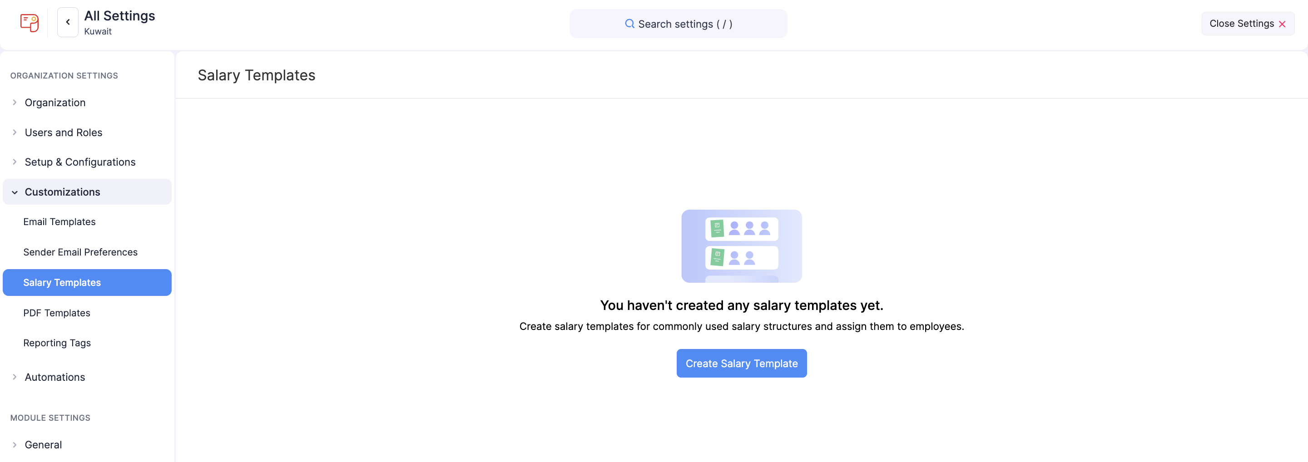The width and height of the screenshot is (1308, 462).
Task: Click Close Settings
Action: 1243,23
